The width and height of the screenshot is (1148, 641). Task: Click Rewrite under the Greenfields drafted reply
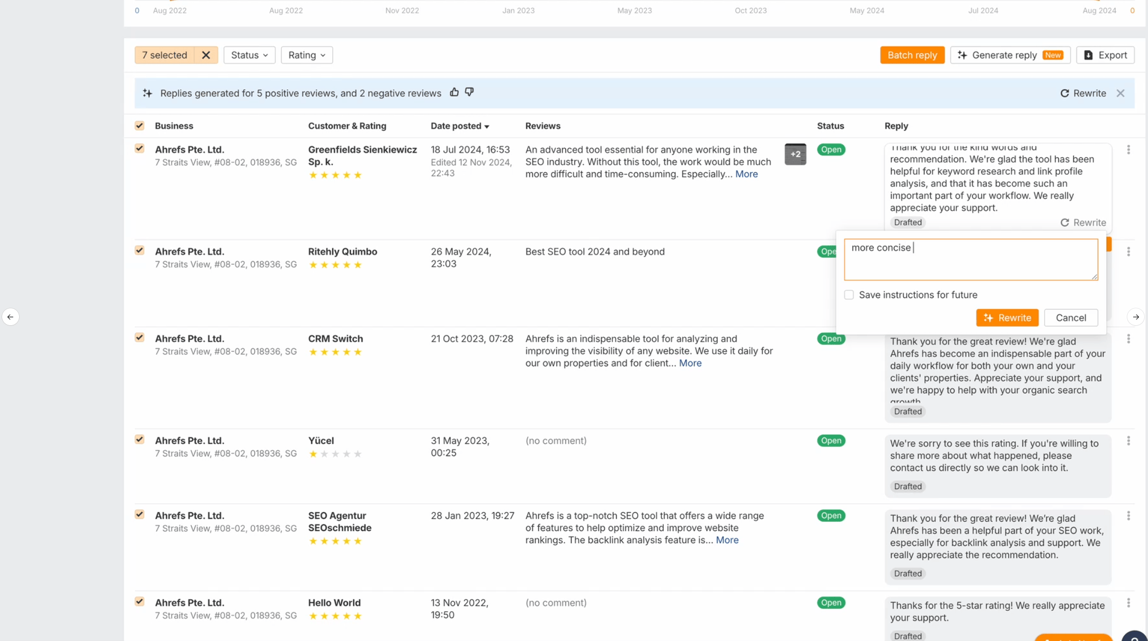[1083, 222]
